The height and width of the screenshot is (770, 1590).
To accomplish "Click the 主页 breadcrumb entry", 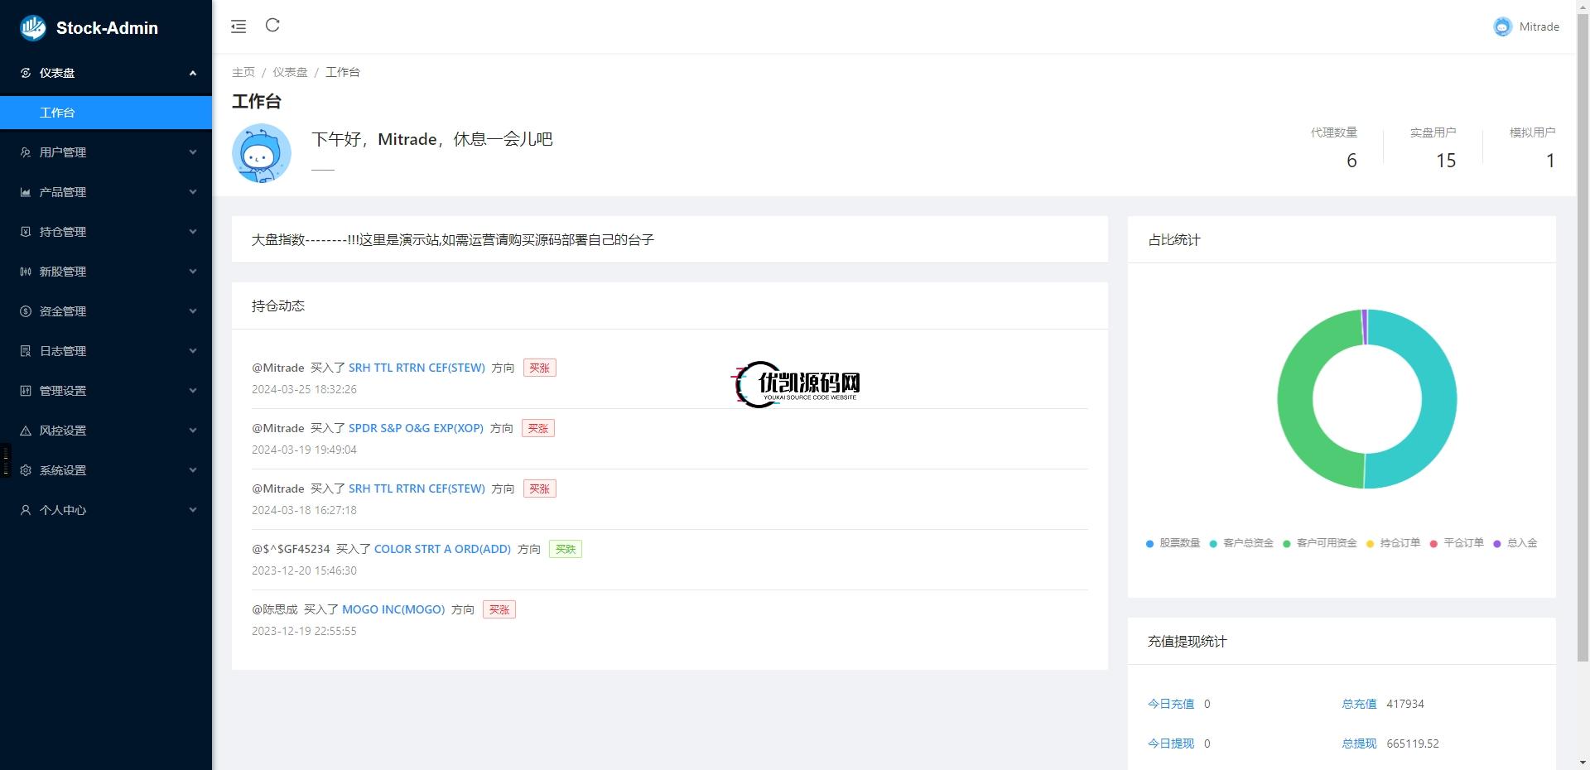I will 243,72.
